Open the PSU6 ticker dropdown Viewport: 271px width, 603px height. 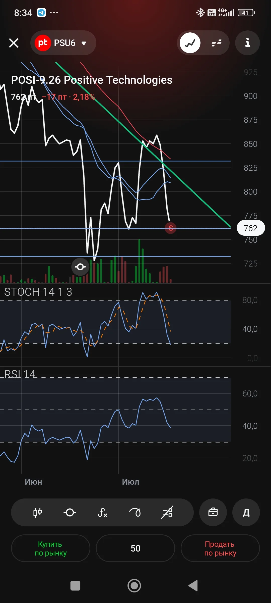tap(63, 43)
